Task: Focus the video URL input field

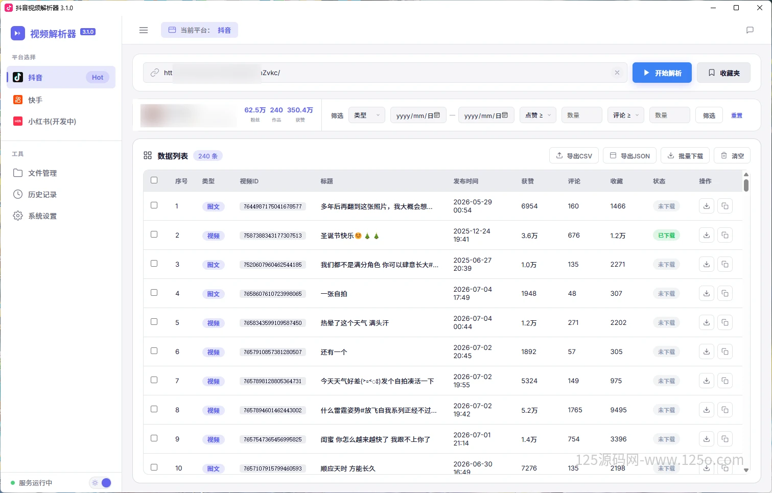Action: [x=385, y=73]
